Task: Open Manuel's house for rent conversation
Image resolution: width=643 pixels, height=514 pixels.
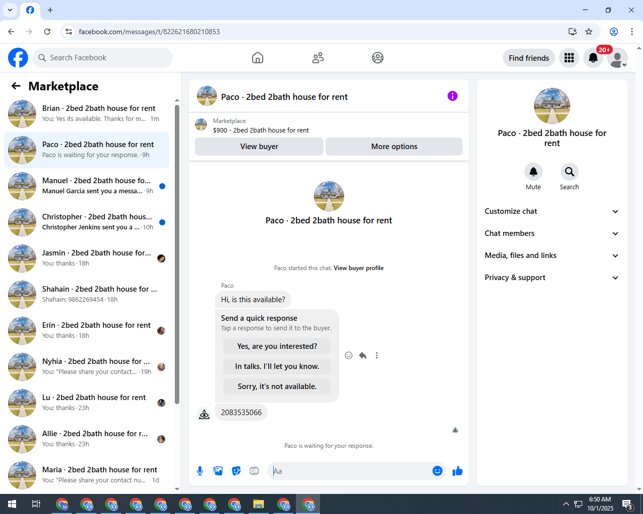Action: (86, 186)
